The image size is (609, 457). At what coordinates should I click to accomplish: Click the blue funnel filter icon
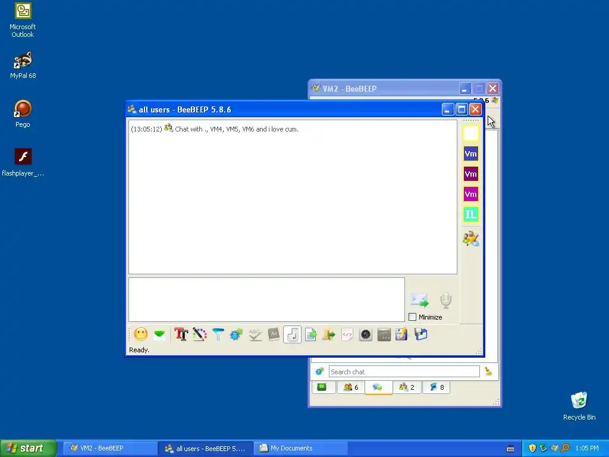[218, 334]
